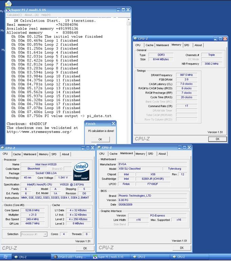Viewport: 231px width, 261px height.
Task: Click the first CPU-Z taskbar button
Action: pyautogui.click(x=31, y=257)
